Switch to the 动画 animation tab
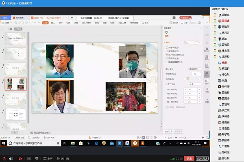 point(76,23)
